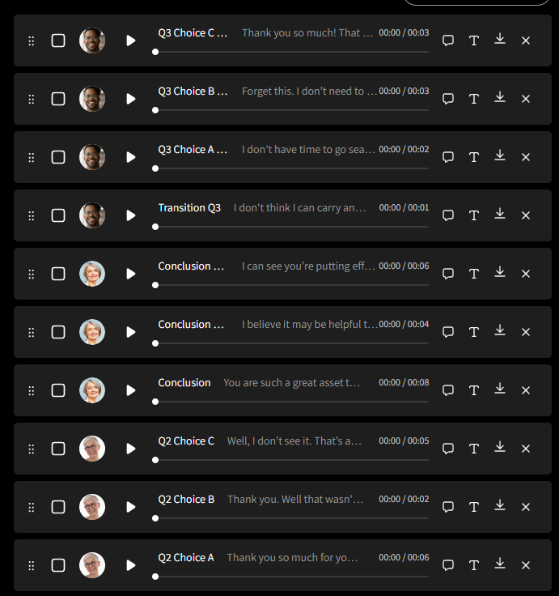Check the Q3 Choice C checkbox
The image size is (559, 596).
pos(58,40)
